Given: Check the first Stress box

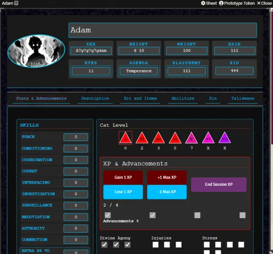Looking at the screenshot, I should coord(206,245).
